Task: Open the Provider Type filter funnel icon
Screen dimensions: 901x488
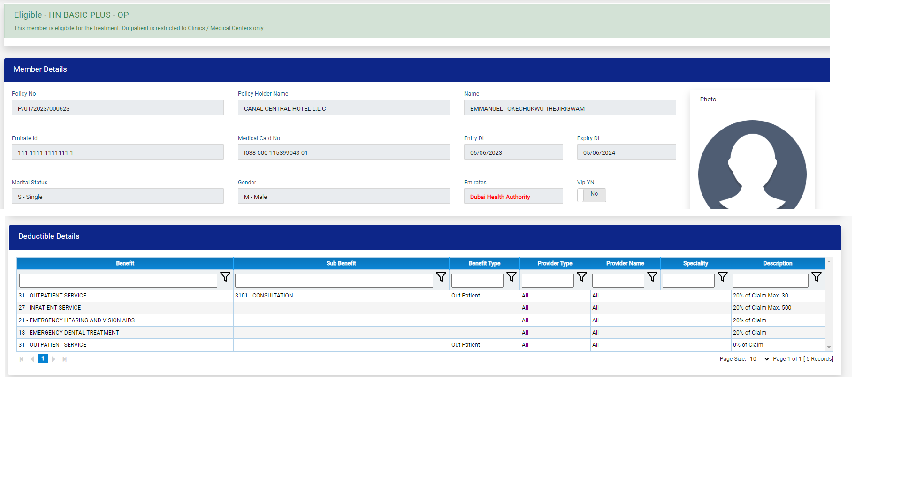Action: tap(582, 277)
